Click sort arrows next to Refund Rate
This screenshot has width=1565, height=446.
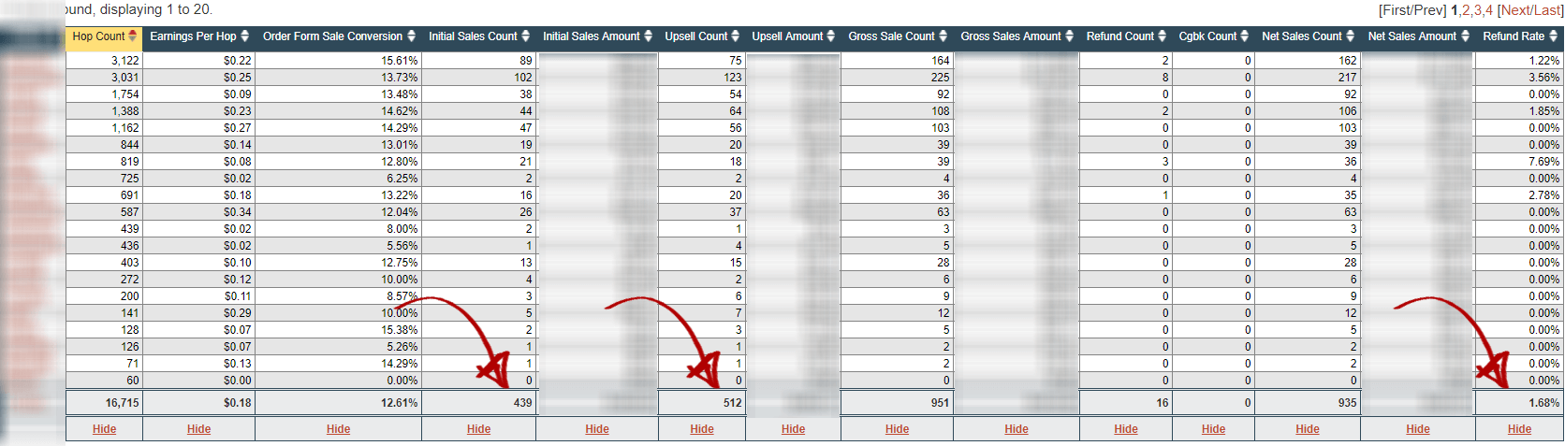1554,36
